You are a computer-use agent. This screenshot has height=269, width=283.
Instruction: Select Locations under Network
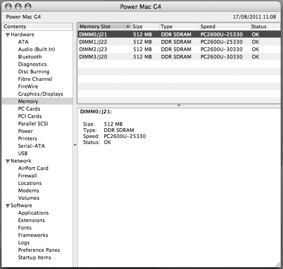pos(30,183)
